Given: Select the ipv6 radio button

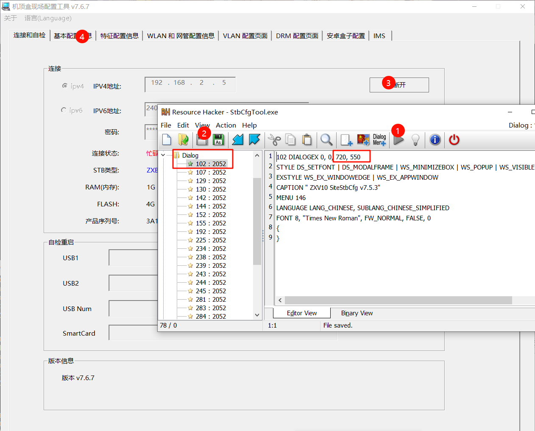Looking at the screenshot, I should 64,110.
